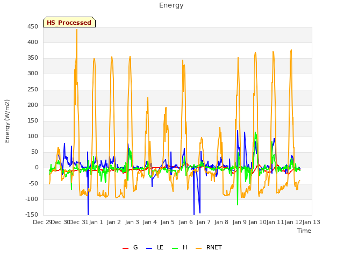The width and height of the screenshot is (344, 258).
Task: Click the 0 y-axis tick label
Action: click(37, 168)
